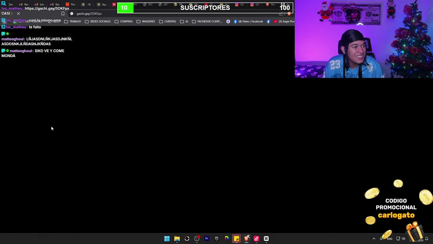Click the gachi.gay/5DKFpx address bar
Viewport: 433px width, 244px height.
176,14
